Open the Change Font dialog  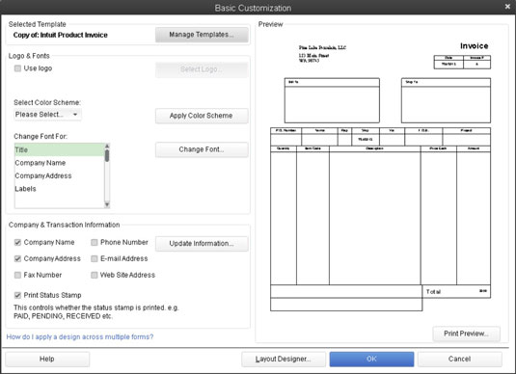[x=202, y=149]
